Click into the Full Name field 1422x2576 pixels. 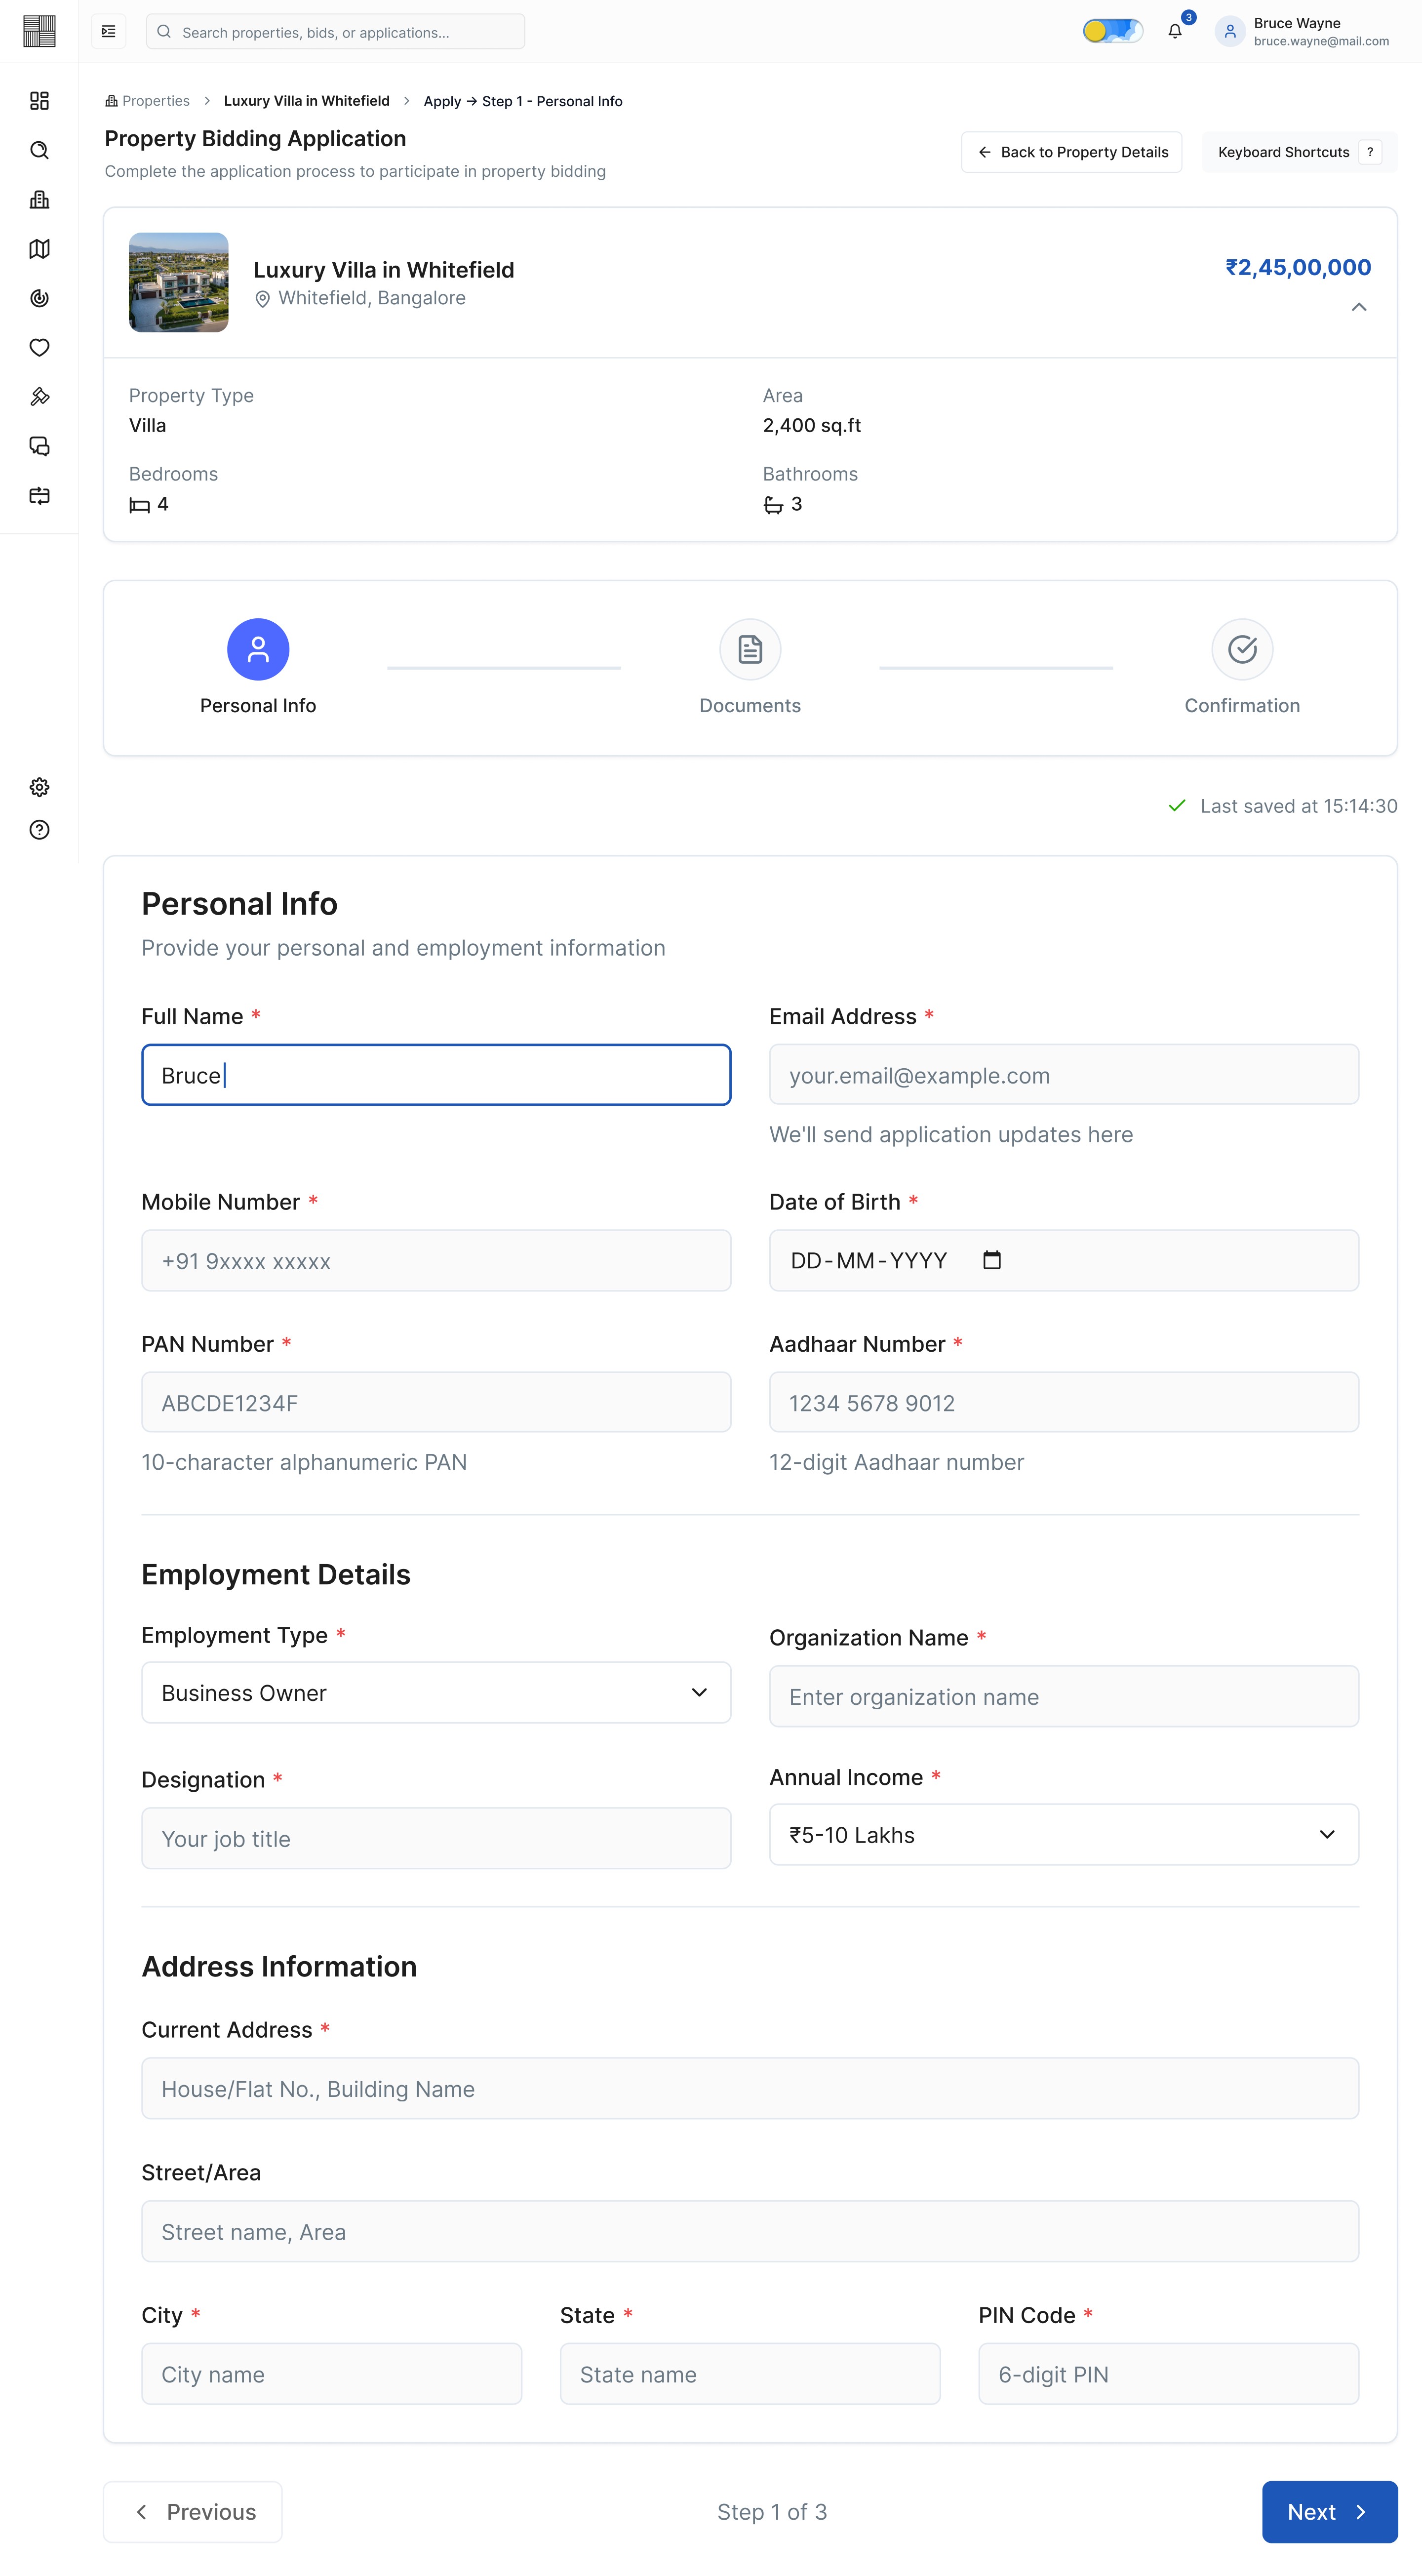pos(436,1075)
